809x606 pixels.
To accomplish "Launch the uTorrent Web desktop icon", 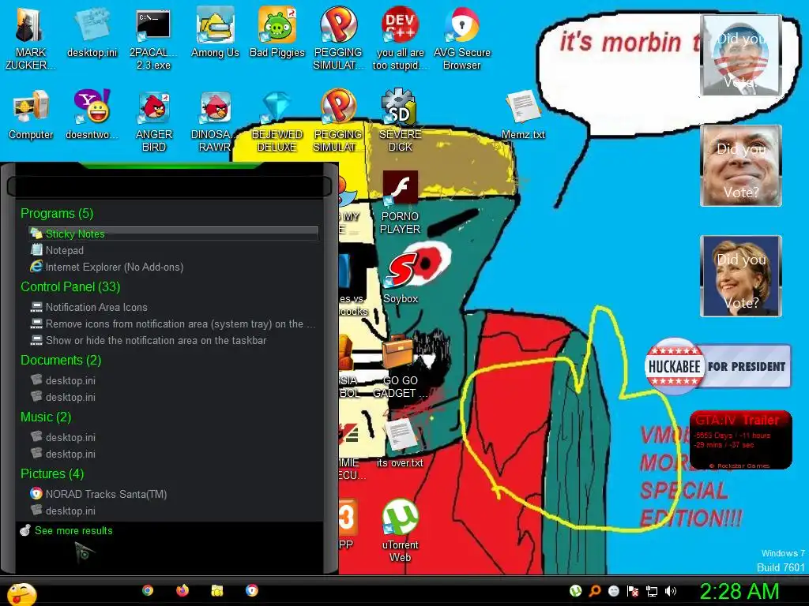I will tap(400, 531).
